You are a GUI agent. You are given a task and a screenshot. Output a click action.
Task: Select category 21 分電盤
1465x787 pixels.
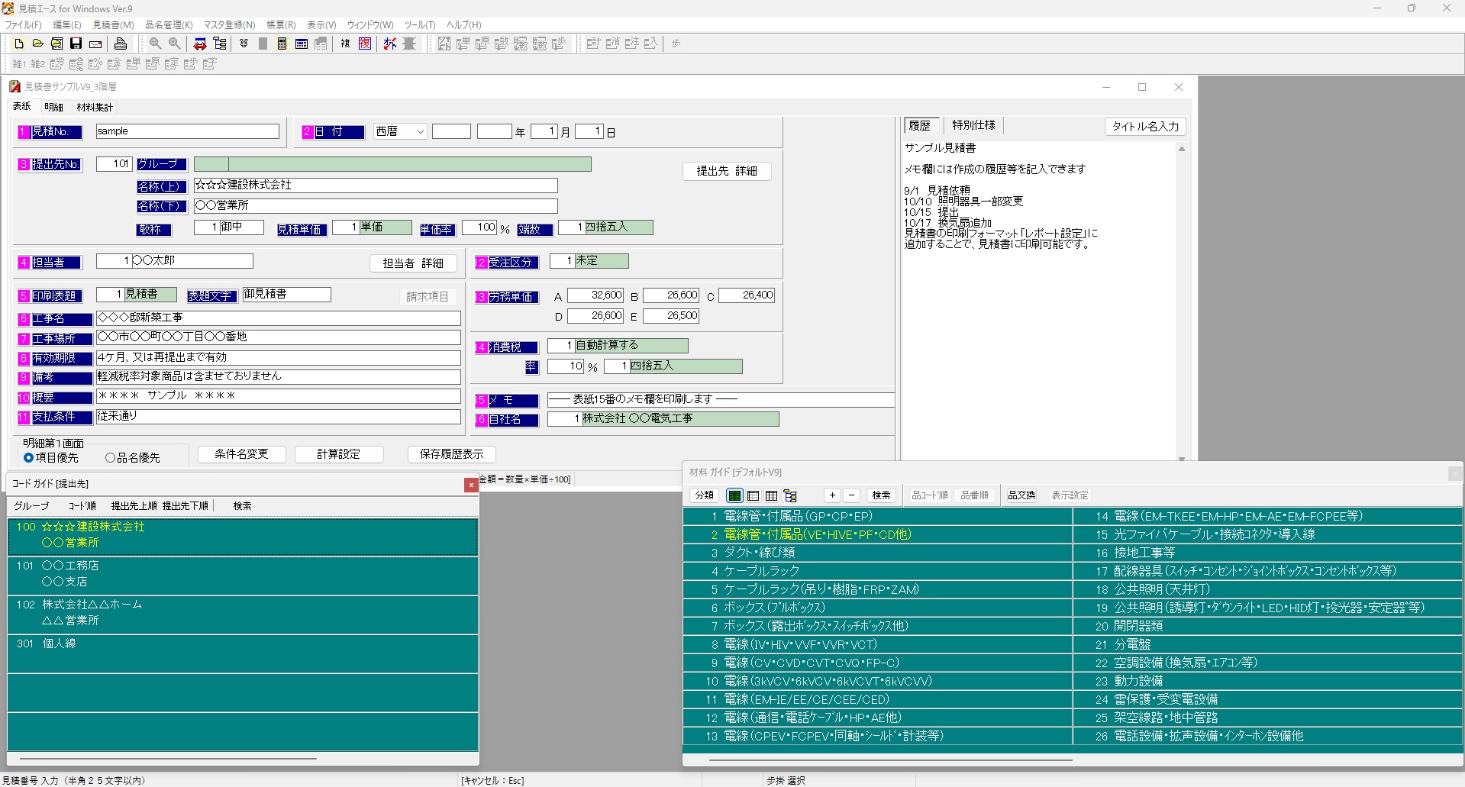pos(1267,644)
